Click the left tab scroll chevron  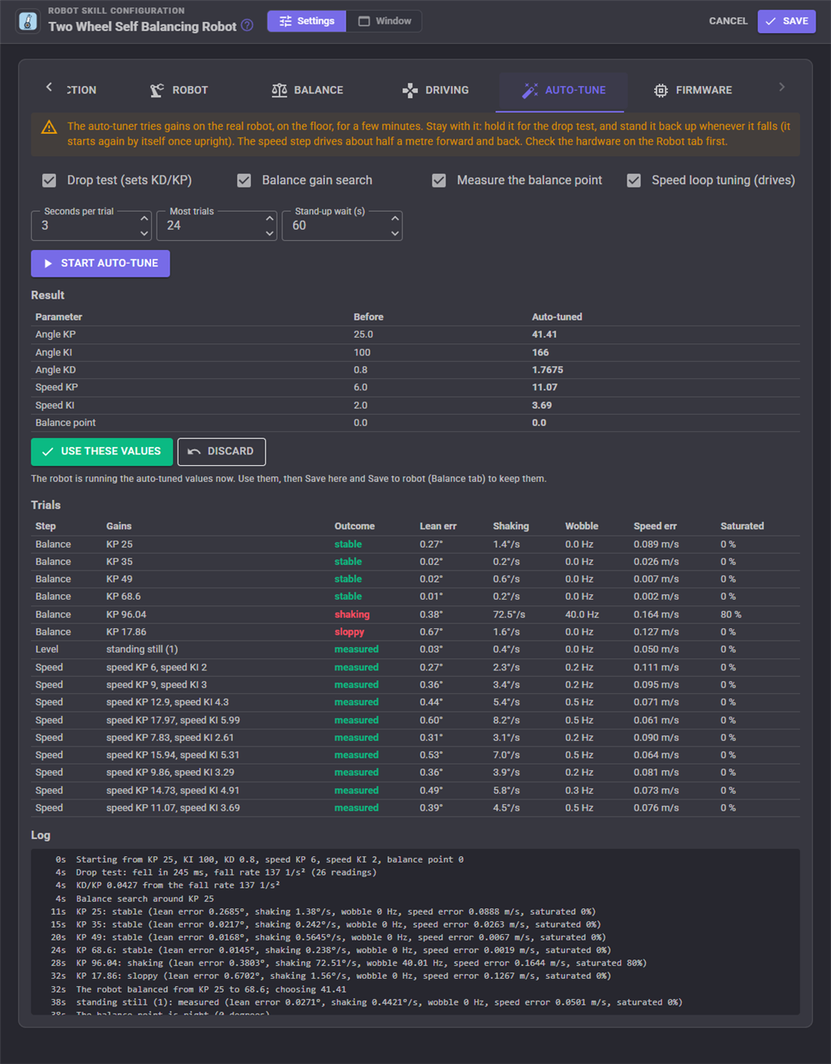click(50, 87)
